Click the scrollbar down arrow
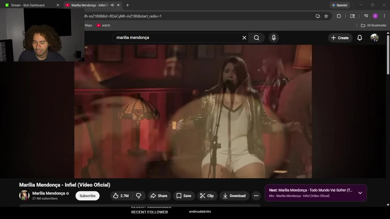Screen dimensions: 390x219 [388, 205]
